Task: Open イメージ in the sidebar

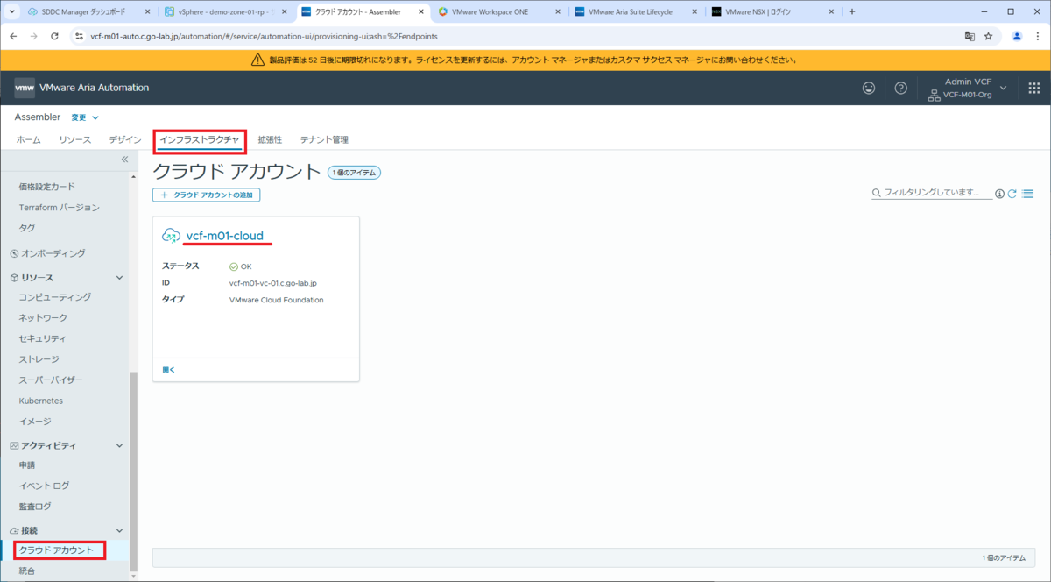Action: tap(35, 422)
